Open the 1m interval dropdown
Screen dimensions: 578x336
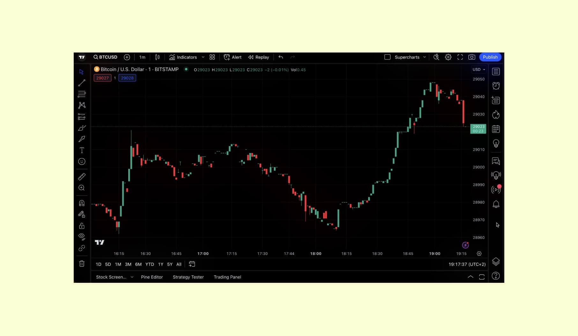pos(142,57)
